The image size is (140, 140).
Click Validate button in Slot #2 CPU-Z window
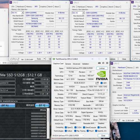tap(113, 59)
